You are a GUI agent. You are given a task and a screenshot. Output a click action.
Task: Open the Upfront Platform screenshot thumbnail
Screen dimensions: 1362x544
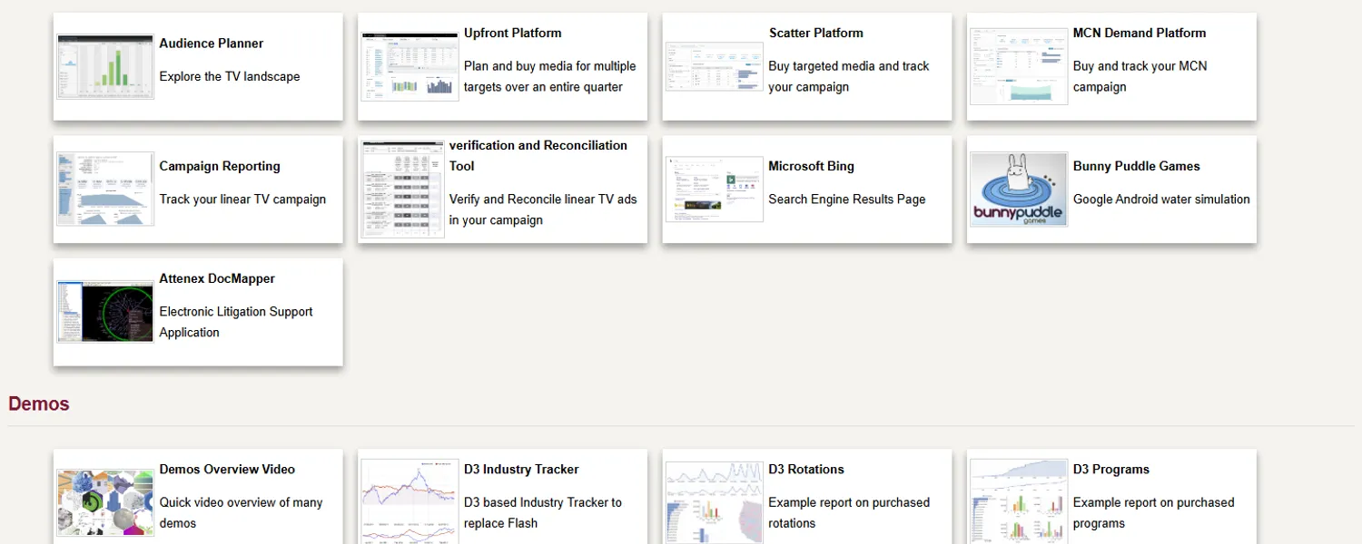coord(410,66)
